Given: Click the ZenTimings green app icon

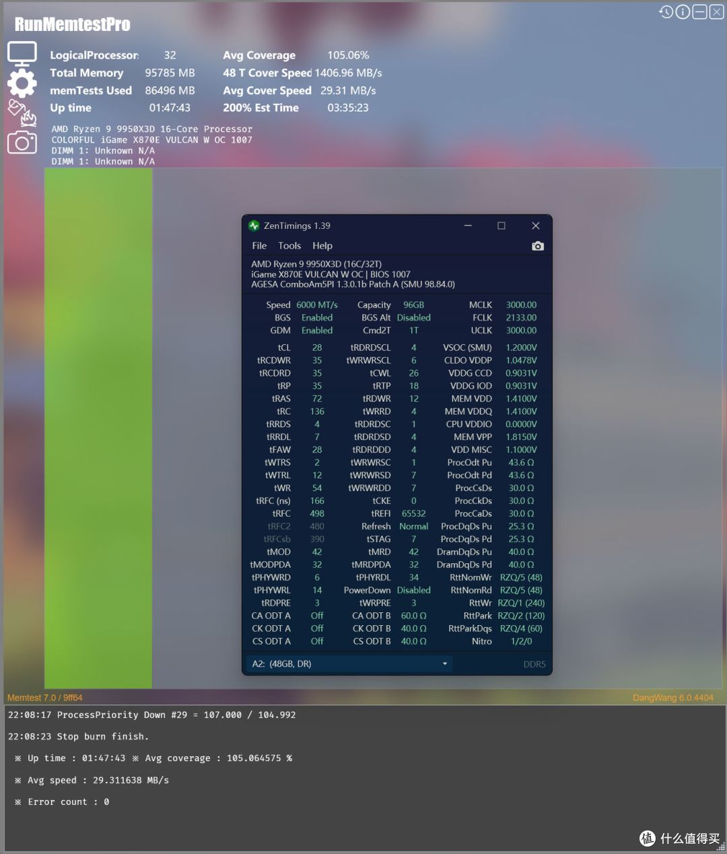Looking at the screenshot, I should click(254, 226).
